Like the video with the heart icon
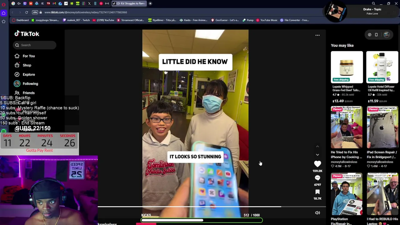Viewport: 400px width, 225px height. pyautogui.click(x=317, y=164)
